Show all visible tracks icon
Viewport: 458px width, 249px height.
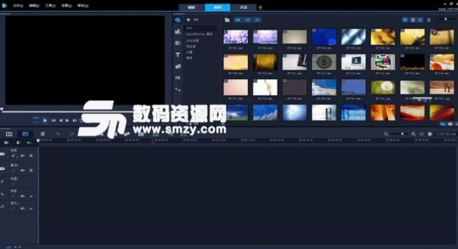click(x=6, y=143)
